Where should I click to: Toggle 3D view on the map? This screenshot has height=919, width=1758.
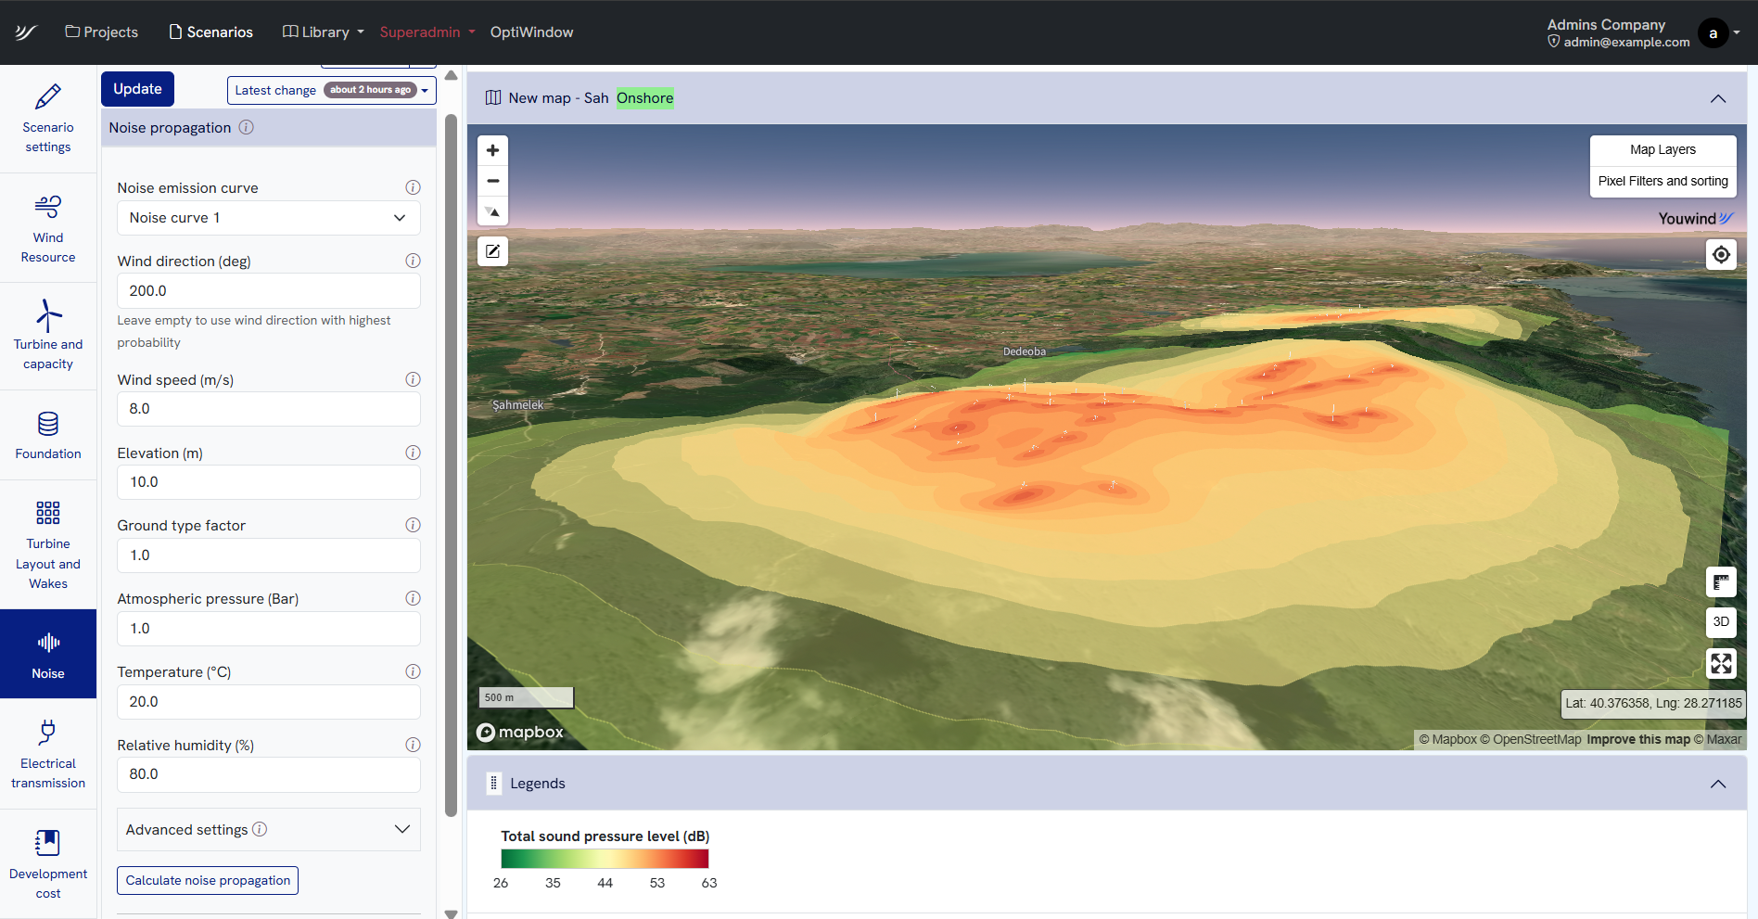pos(1721,622)
